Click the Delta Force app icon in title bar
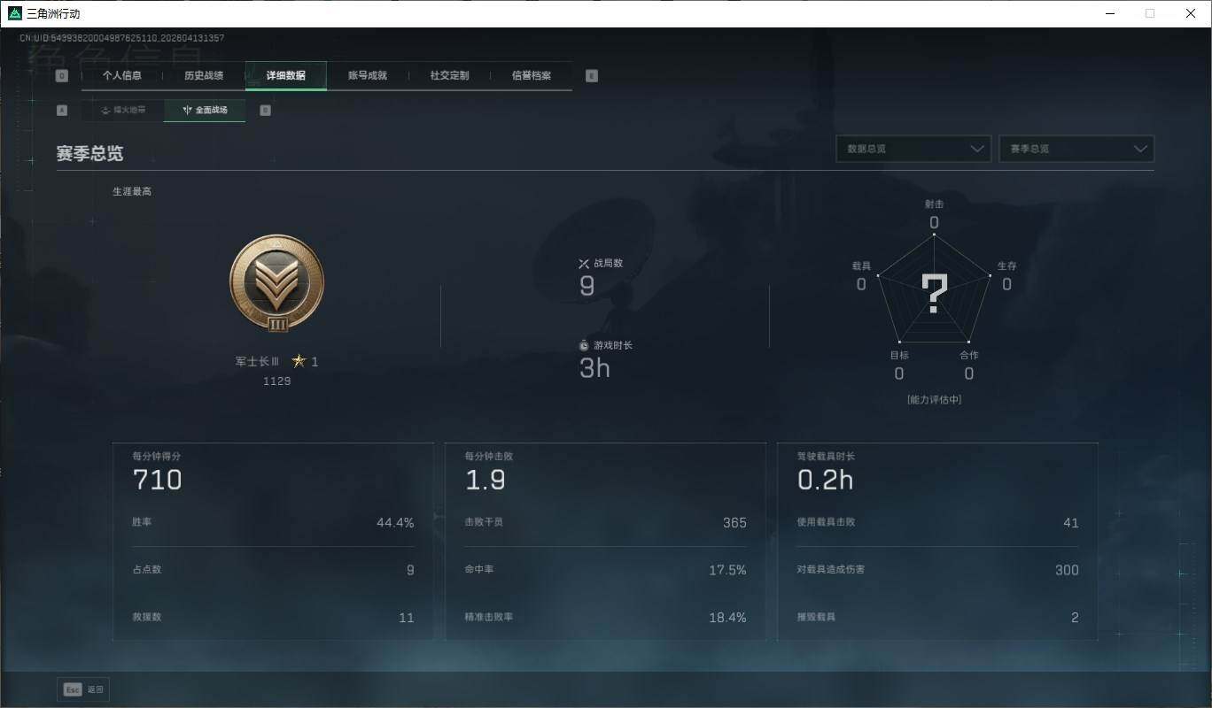 [14, 13]
